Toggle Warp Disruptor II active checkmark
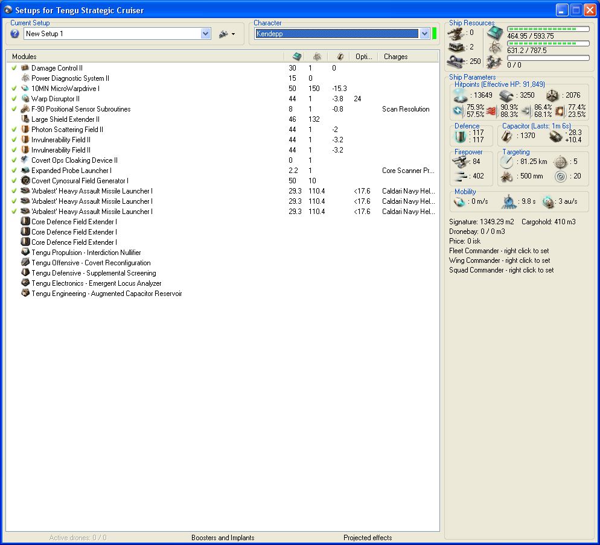600x545 pixels. click(x=14, y=99)
